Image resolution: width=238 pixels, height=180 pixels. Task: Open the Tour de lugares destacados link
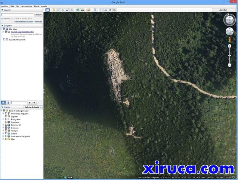click(22, 31)
